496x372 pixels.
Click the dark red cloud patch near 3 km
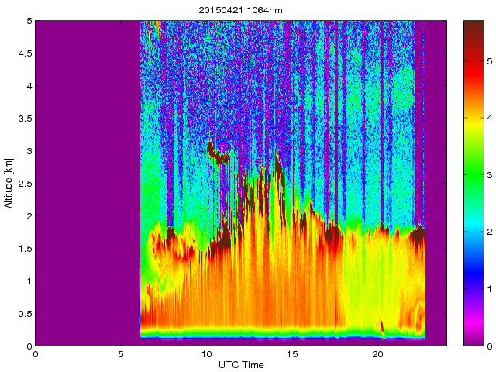coord(218,157)
